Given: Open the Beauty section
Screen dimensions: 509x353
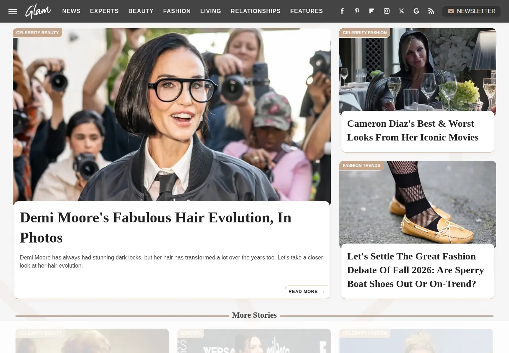Looking at the screenshot, I should coord(141,11).
